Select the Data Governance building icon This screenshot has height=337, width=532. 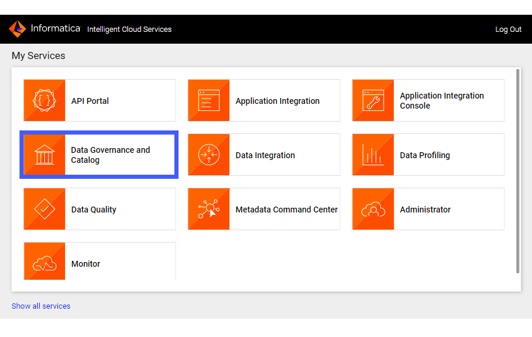pyautogui.click(x=44, y=155)
